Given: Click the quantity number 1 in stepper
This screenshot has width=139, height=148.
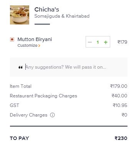Looking at the screenshot, I should [x=98, y=42].
